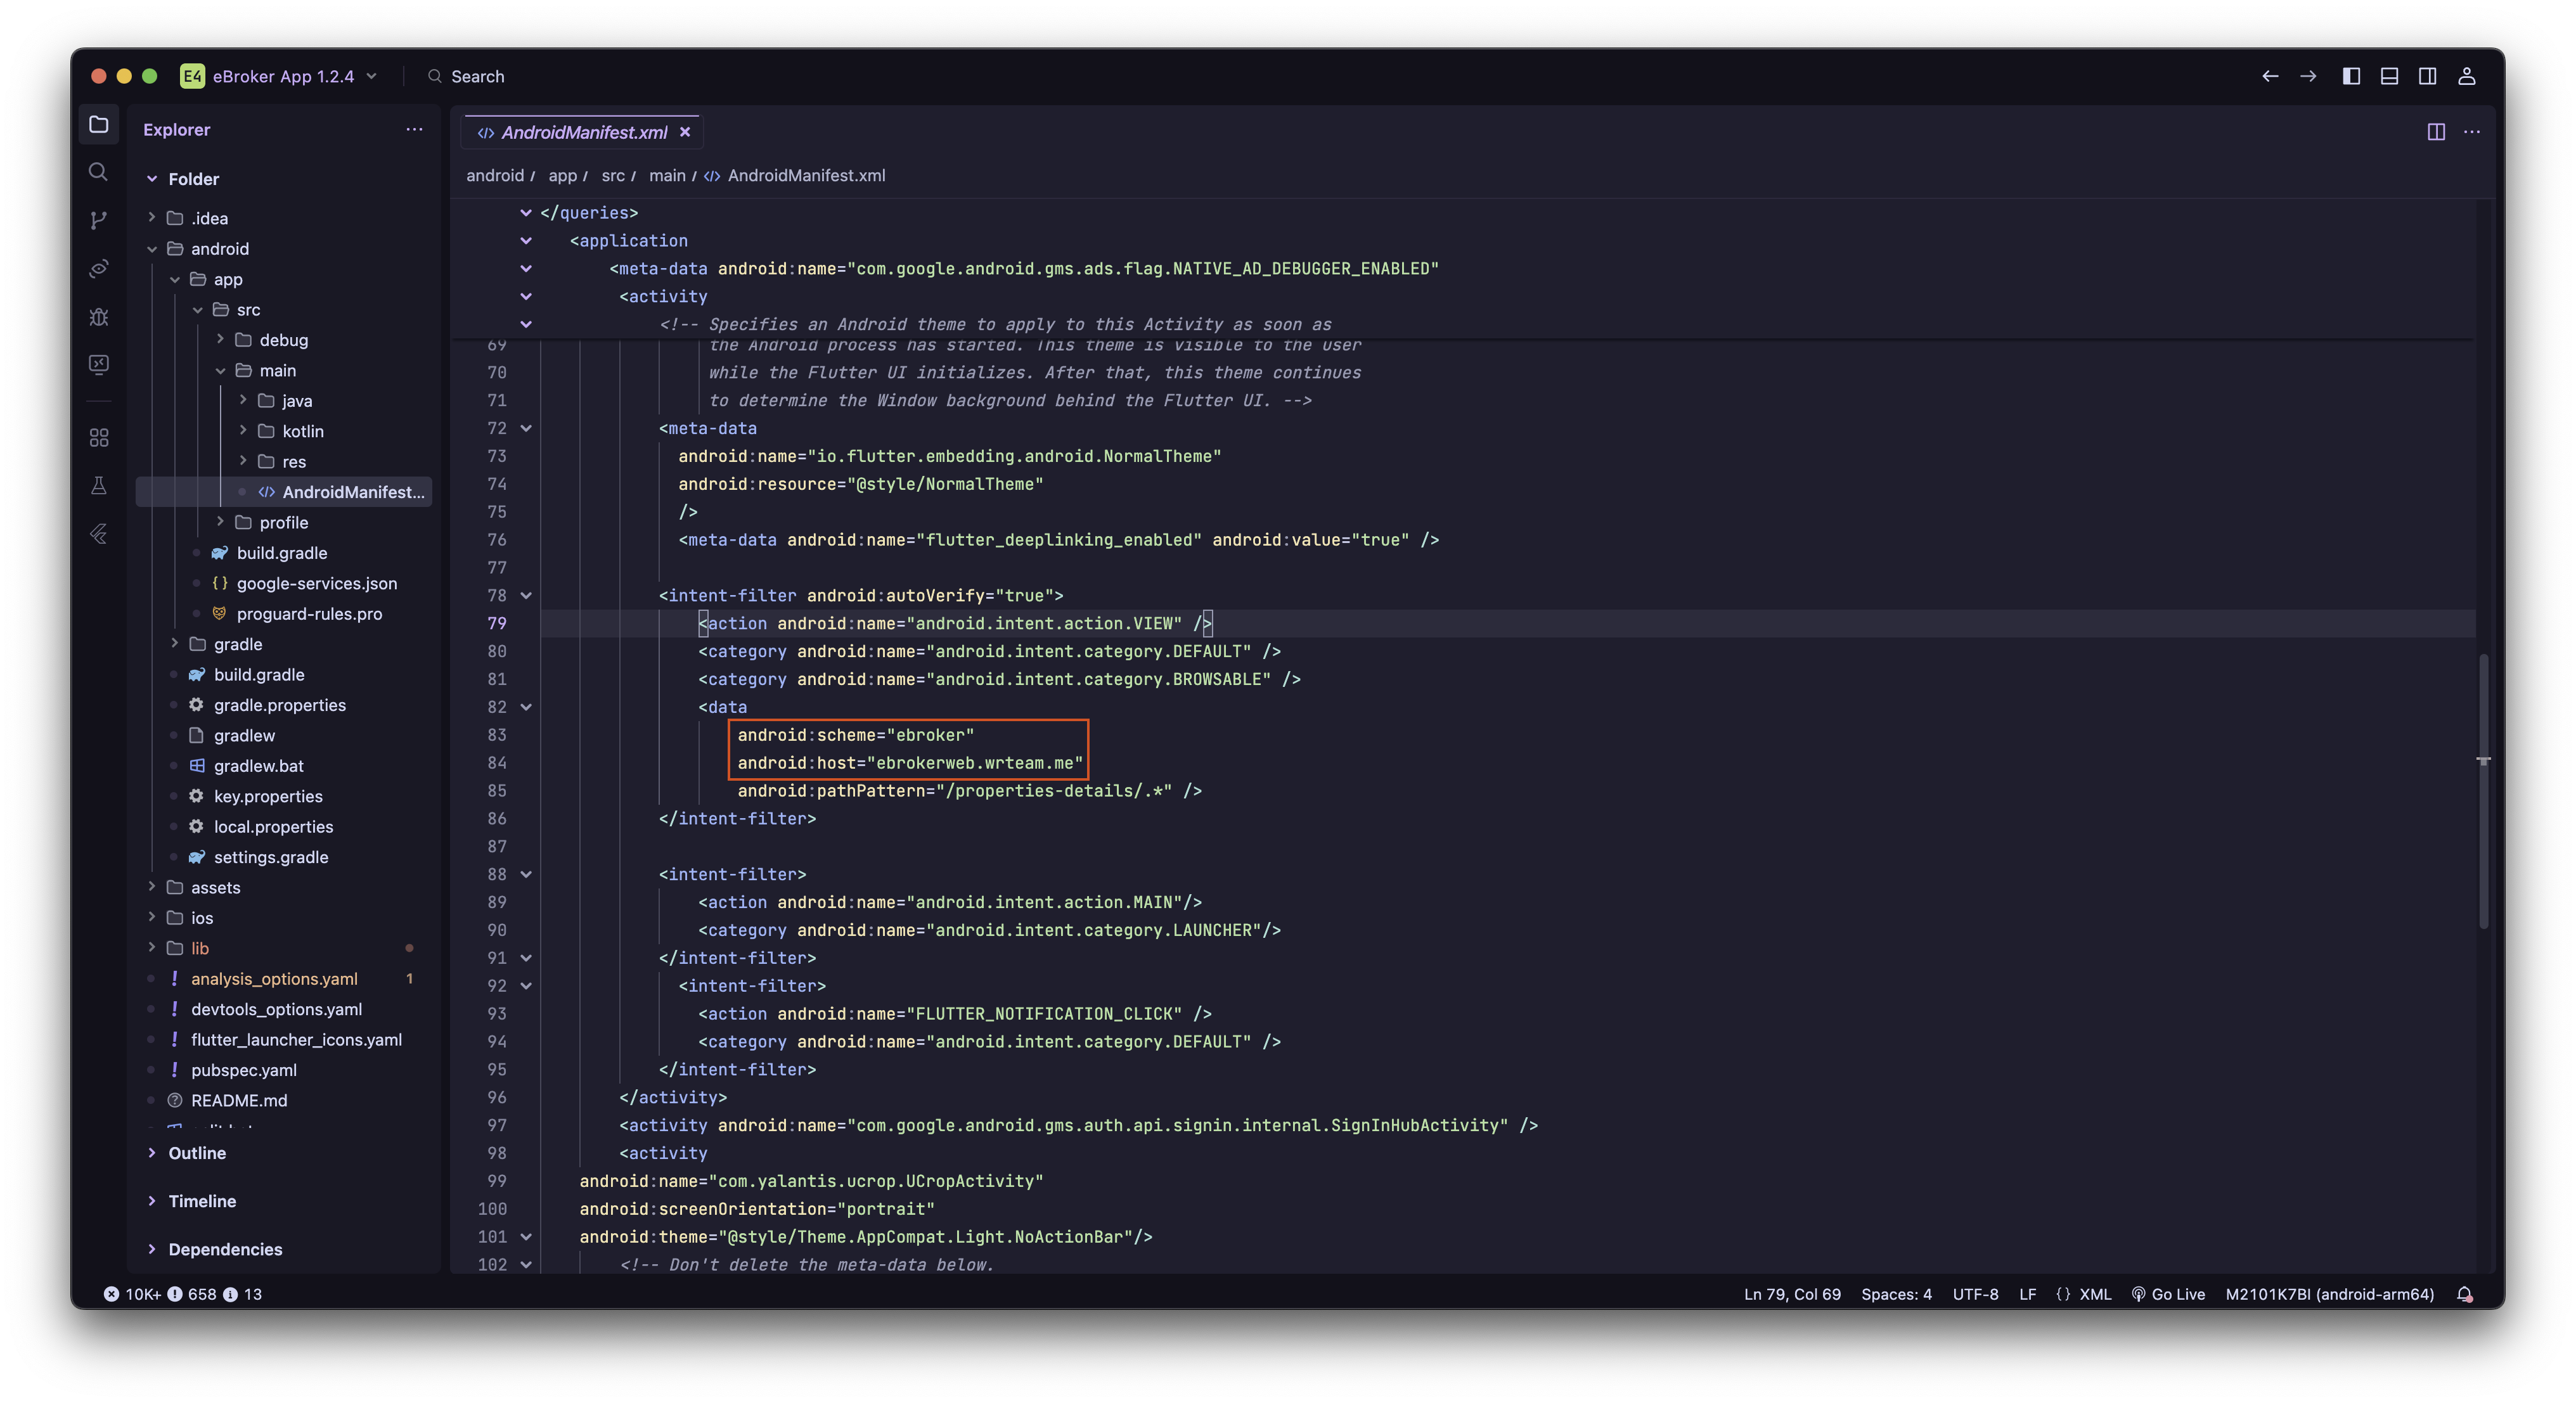Open pubspec.yaml file

click(243, 1070)
